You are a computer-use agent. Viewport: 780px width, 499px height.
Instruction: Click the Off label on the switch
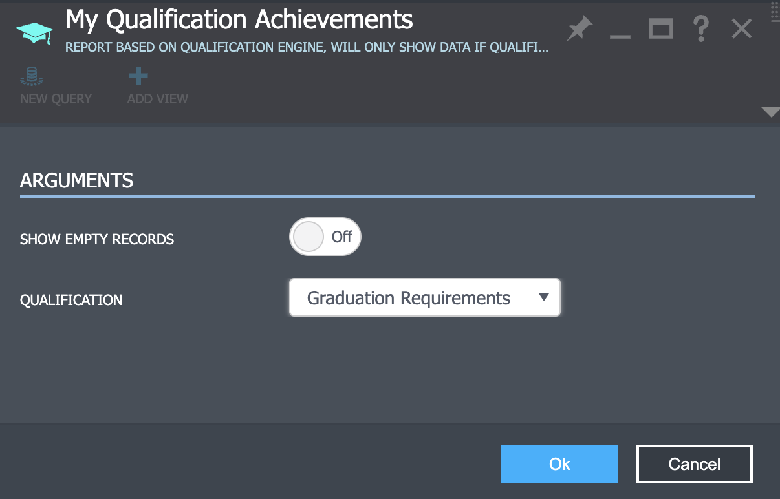coord(341,237)
